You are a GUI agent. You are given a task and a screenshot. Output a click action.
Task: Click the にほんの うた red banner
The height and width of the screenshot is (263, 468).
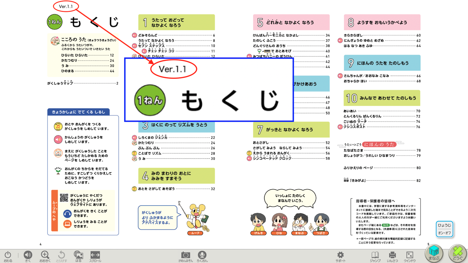click(379, 144)
